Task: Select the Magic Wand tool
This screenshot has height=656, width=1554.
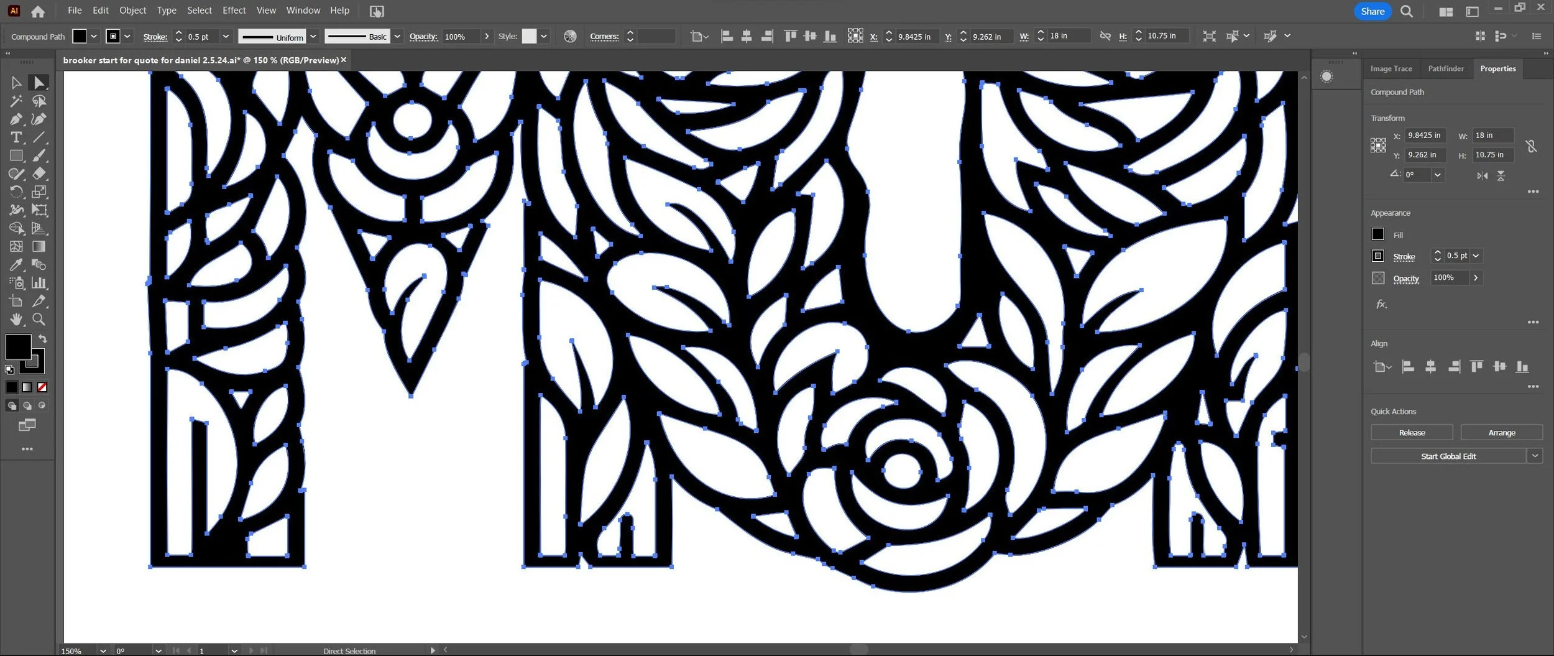Action: pyautogui.click(x=16, y=101)
